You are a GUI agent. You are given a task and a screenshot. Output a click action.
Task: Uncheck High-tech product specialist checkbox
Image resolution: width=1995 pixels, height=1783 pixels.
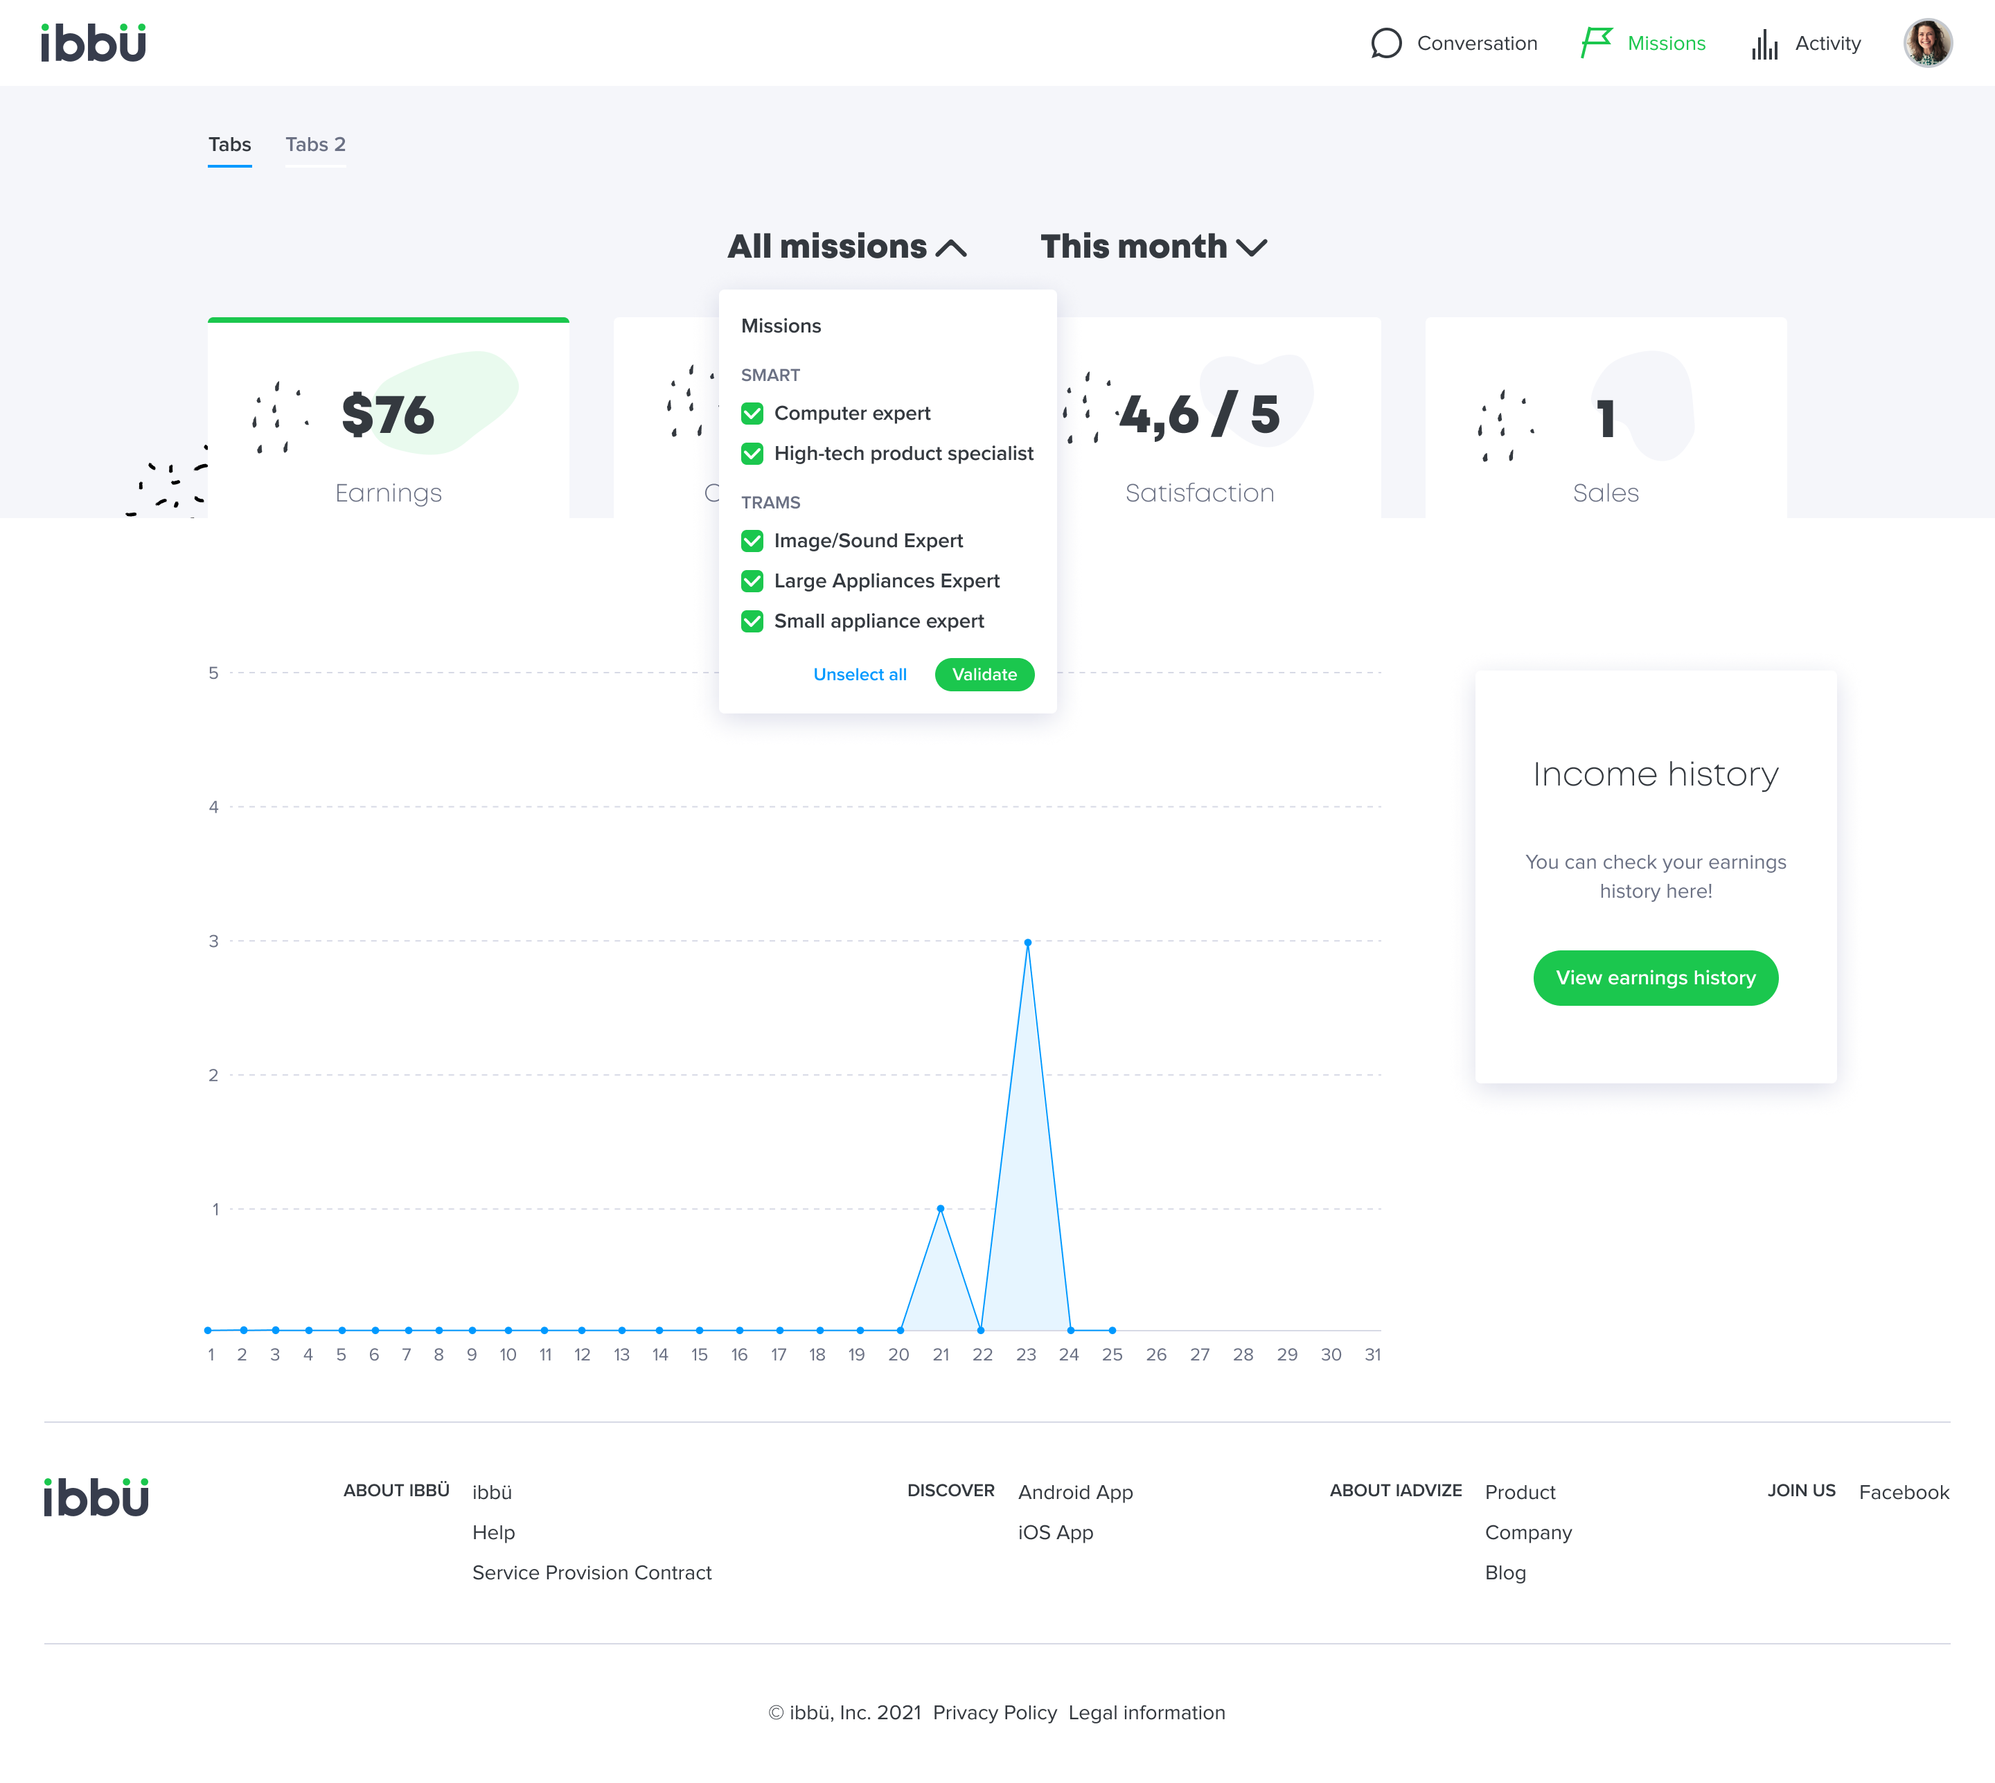tap(752, 454)
